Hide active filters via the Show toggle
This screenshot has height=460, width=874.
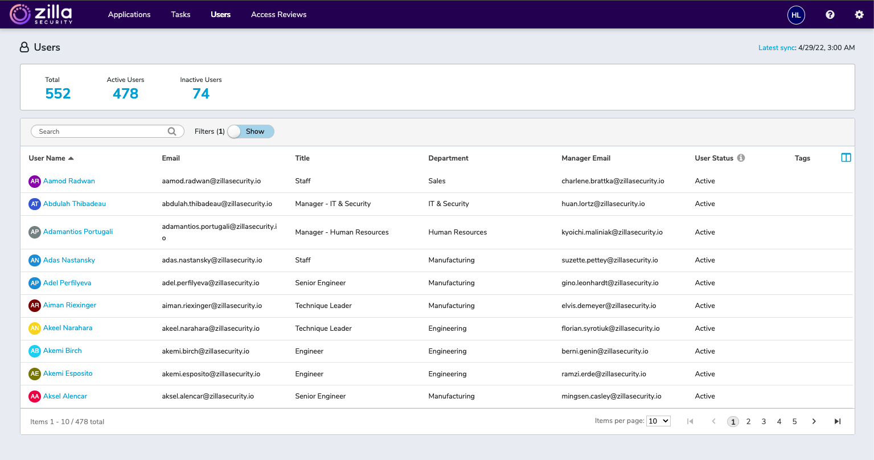pyautogui.click(x=251, y=131)
